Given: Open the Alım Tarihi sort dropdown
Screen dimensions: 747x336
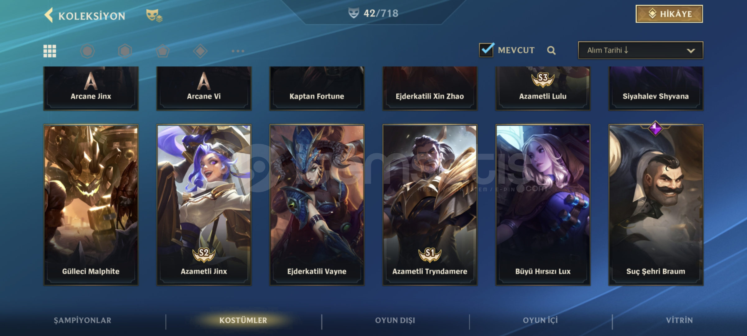Looking at the screenshot, I should tap(640, 50).
